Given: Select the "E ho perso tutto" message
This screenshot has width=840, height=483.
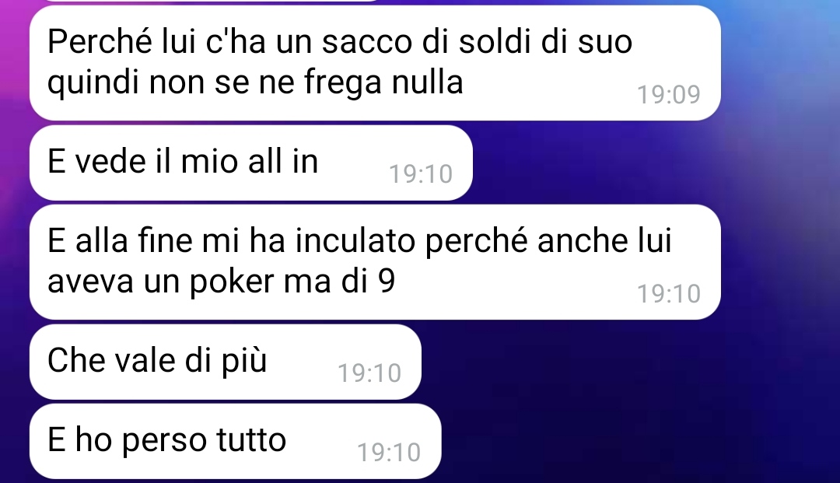Looking at the screenshot, I should coord(235,441).
